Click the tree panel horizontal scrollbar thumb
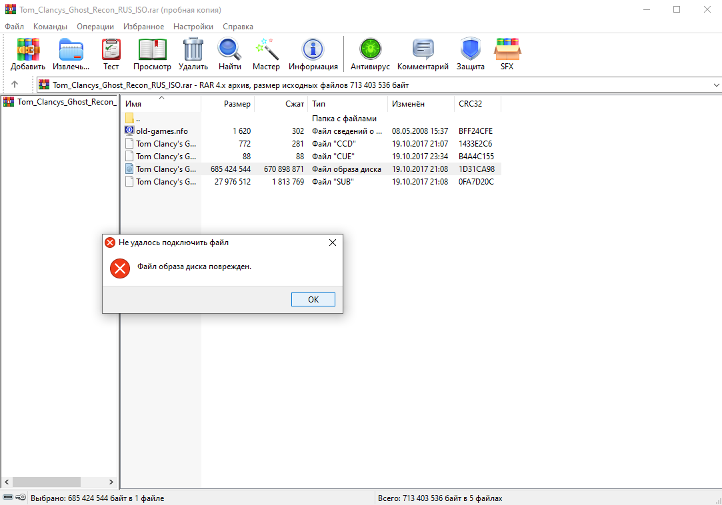Viewport: 722px width, 505px height. [47, 482]
